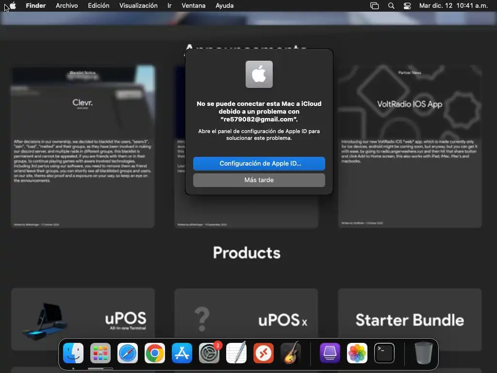Viewport: 497px width, 373px height.
Task: Open the Apple menu
Action: coord(13,6)
